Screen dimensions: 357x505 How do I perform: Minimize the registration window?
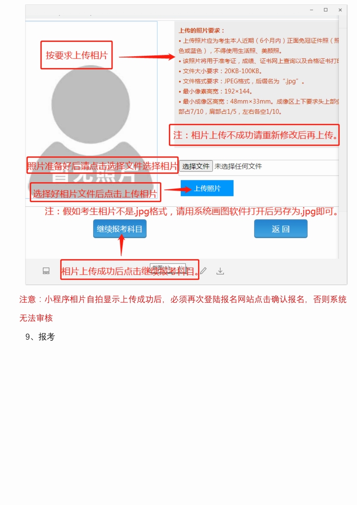pyautogui.click(x=311, y=10)
